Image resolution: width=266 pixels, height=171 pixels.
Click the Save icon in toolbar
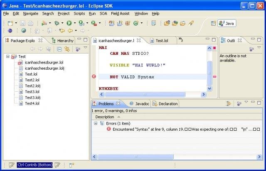pyautogui.click(x=22, y=23)
